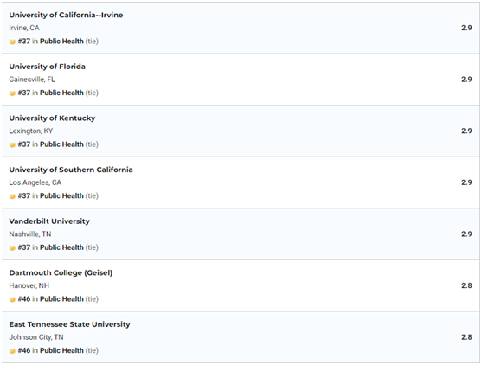Click the 2.9 score for University of Kentucky
482x365 pixels.
point(466,131)
